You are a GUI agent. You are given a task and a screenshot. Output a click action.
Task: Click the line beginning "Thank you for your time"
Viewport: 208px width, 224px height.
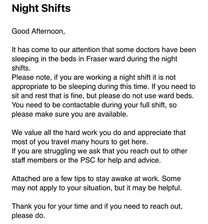pos(97,206)
